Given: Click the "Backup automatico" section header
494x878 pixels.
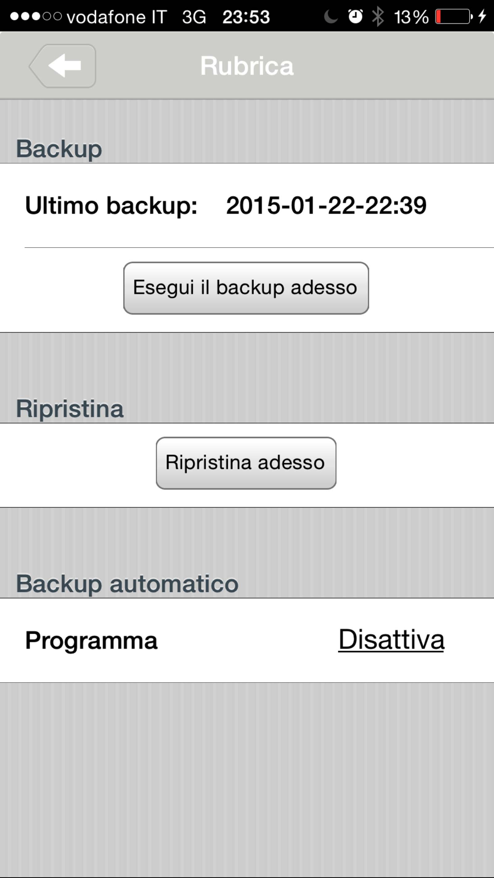Looking at the screenshot, I should [x=127, y=583].
